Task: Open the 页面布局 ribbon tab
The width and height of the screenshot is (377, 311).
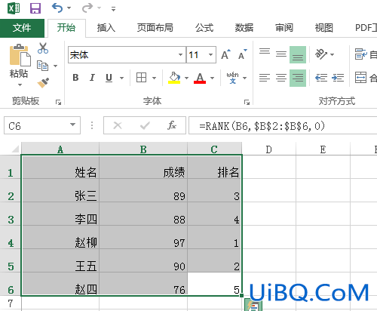Action: coord(155,28)
